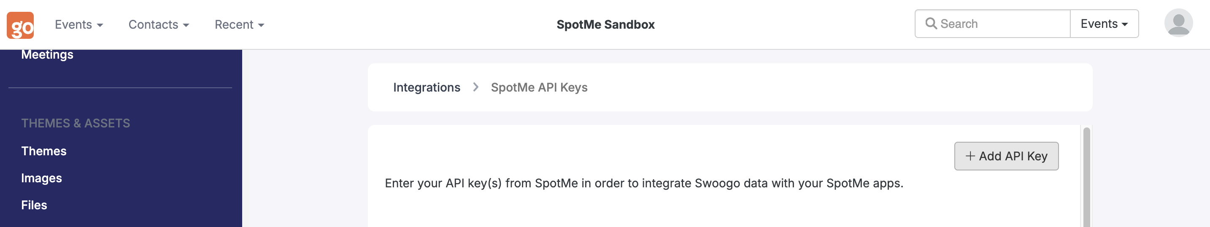Click the Swoogo 'go' logo icon

click(x=20, y=25)
